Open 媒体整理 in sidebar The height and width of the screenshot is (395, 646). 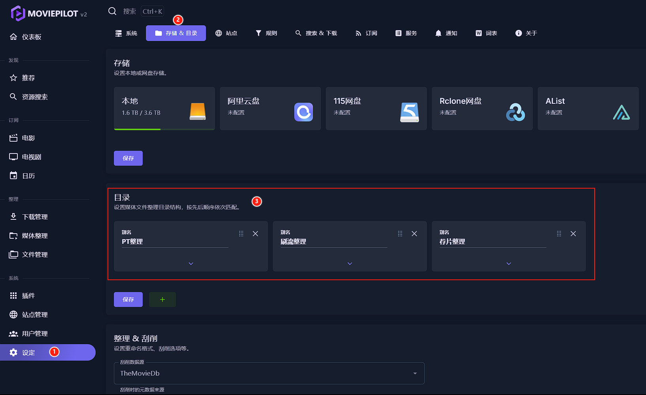click(x=48, y=236)
